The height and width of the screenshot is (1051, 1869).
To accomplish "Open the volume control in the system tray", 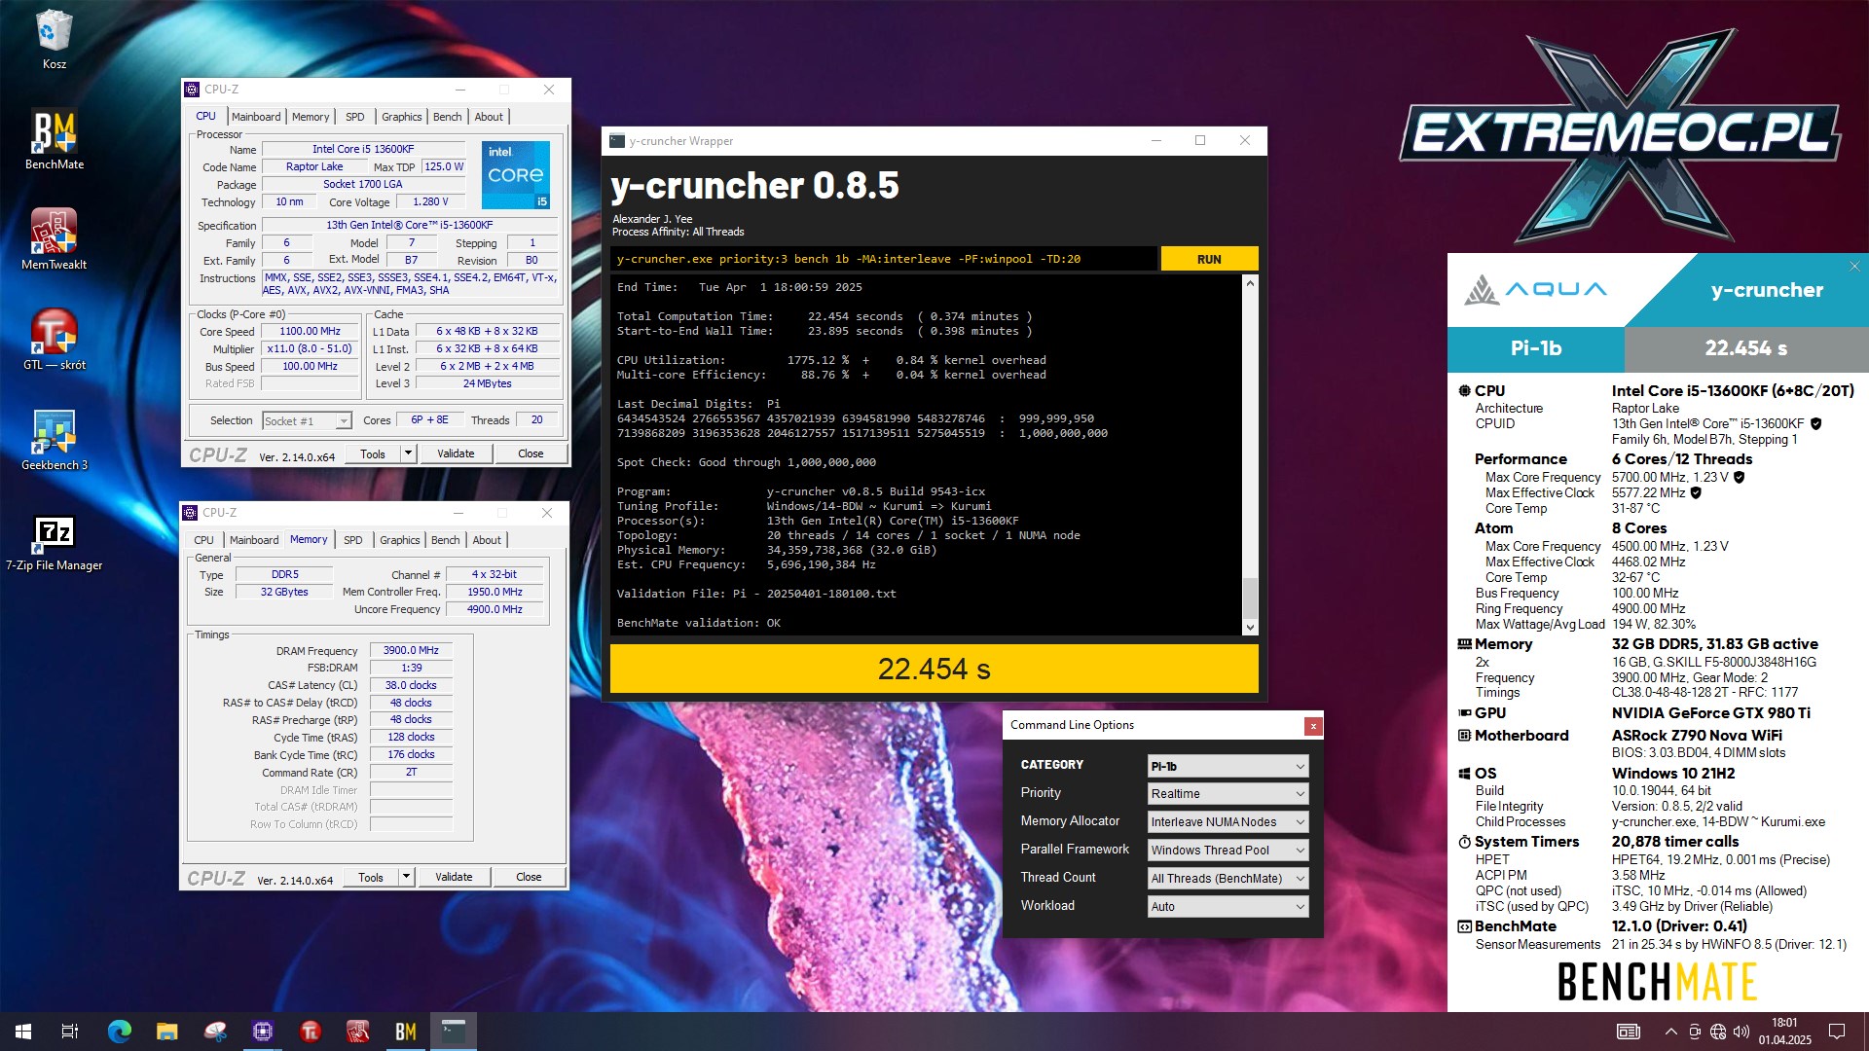I will (x=1741, y=1032).
